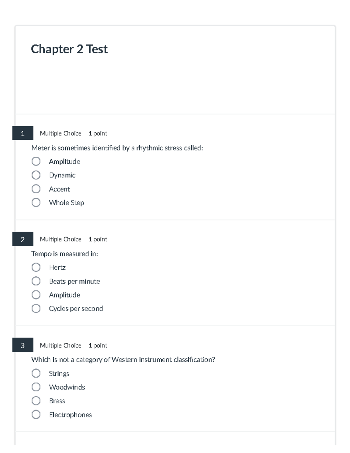Select the Accent radio button
350x453 pixels.
click(36, 189)
